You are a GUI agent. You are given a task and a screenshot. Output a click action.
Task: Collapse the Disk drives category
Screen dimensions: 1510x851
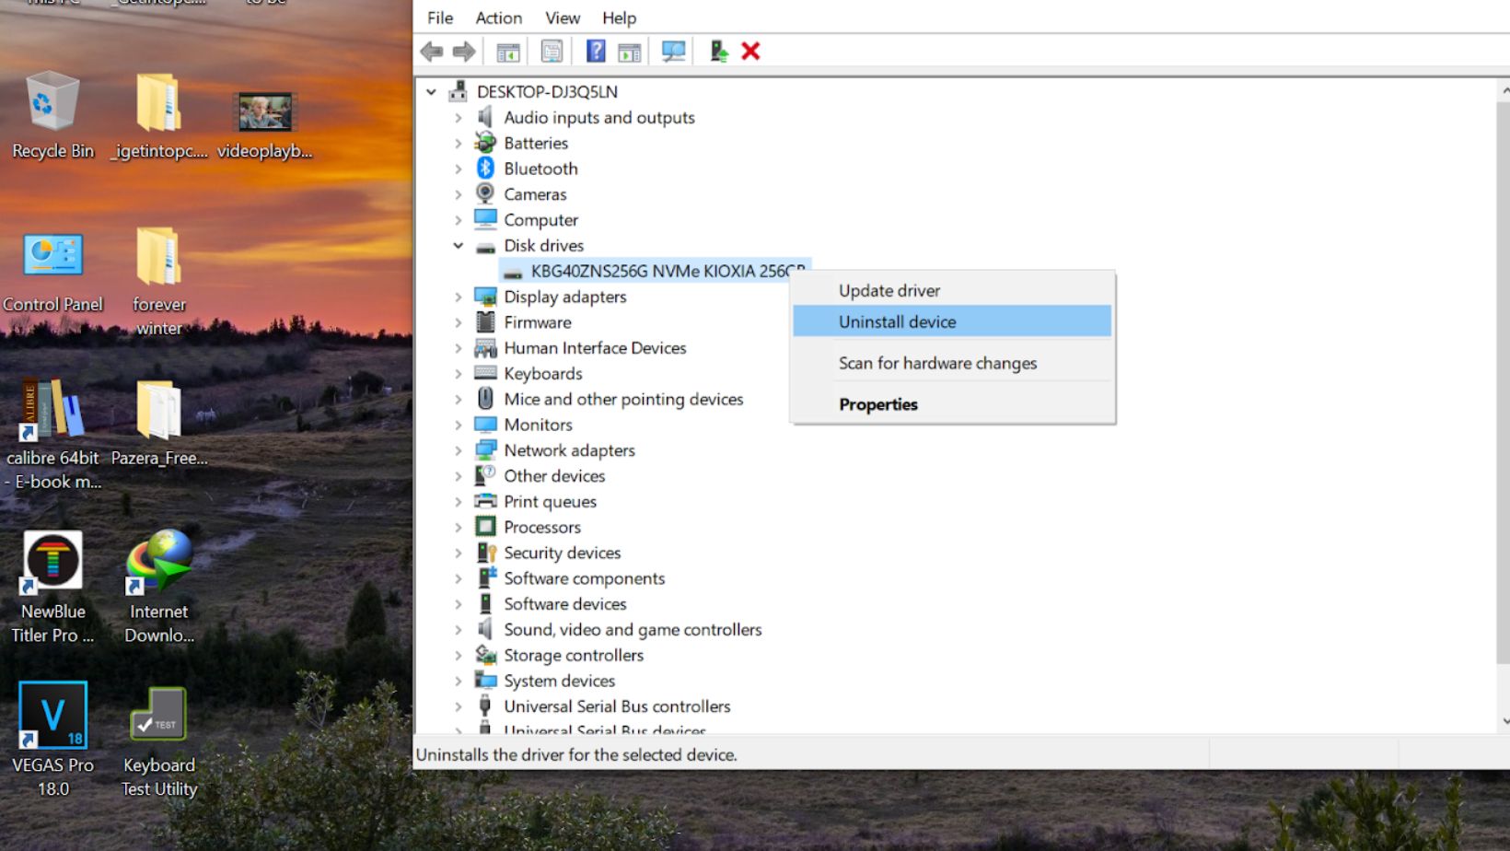459,246
